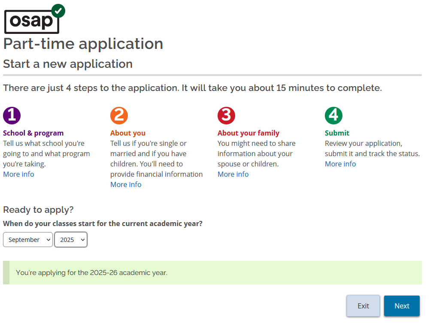
Task: Click the green step 4 circle icon
Action: click(x=333, y=115)
